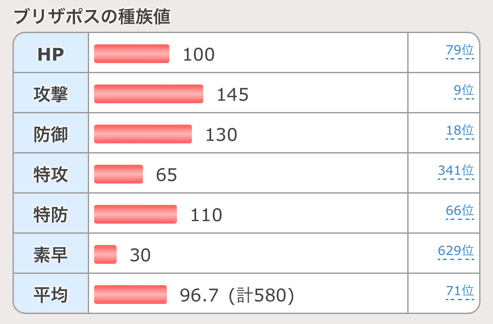Select the 防御 row label
This screenshot has width=493, height=324.
click(51, 134)
